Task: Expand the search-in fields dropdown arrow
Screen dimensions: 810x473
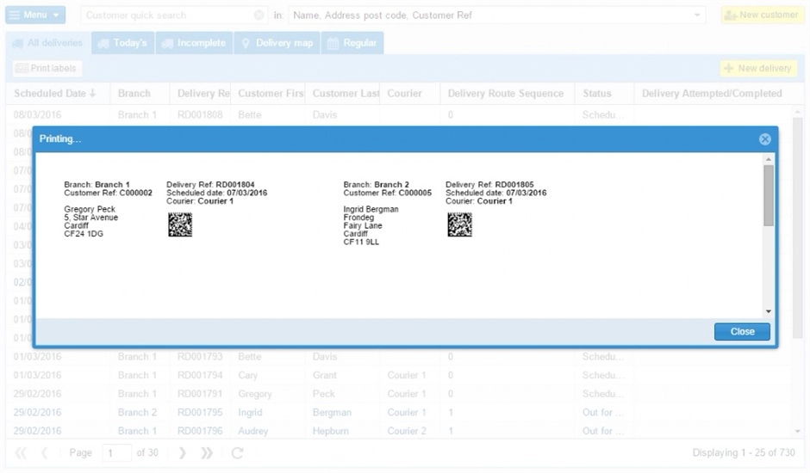Action: (697, 15)
